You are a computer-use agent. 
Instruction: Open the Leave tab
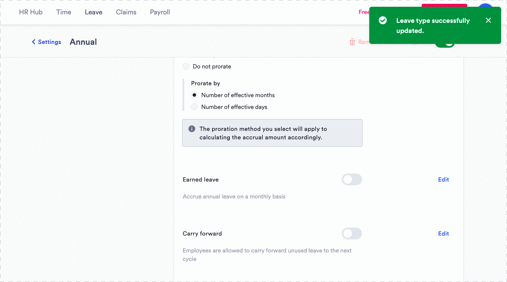coord(94,12)
